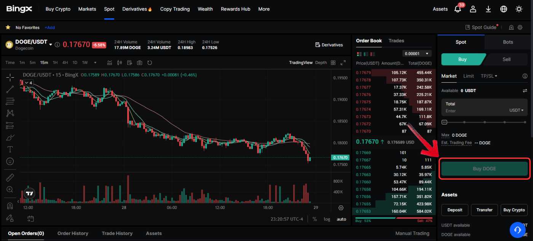Open the indicators menu in chart toolbar
Image resolution: width=533 pixels, height=241 pixels.
coord(110,62)
